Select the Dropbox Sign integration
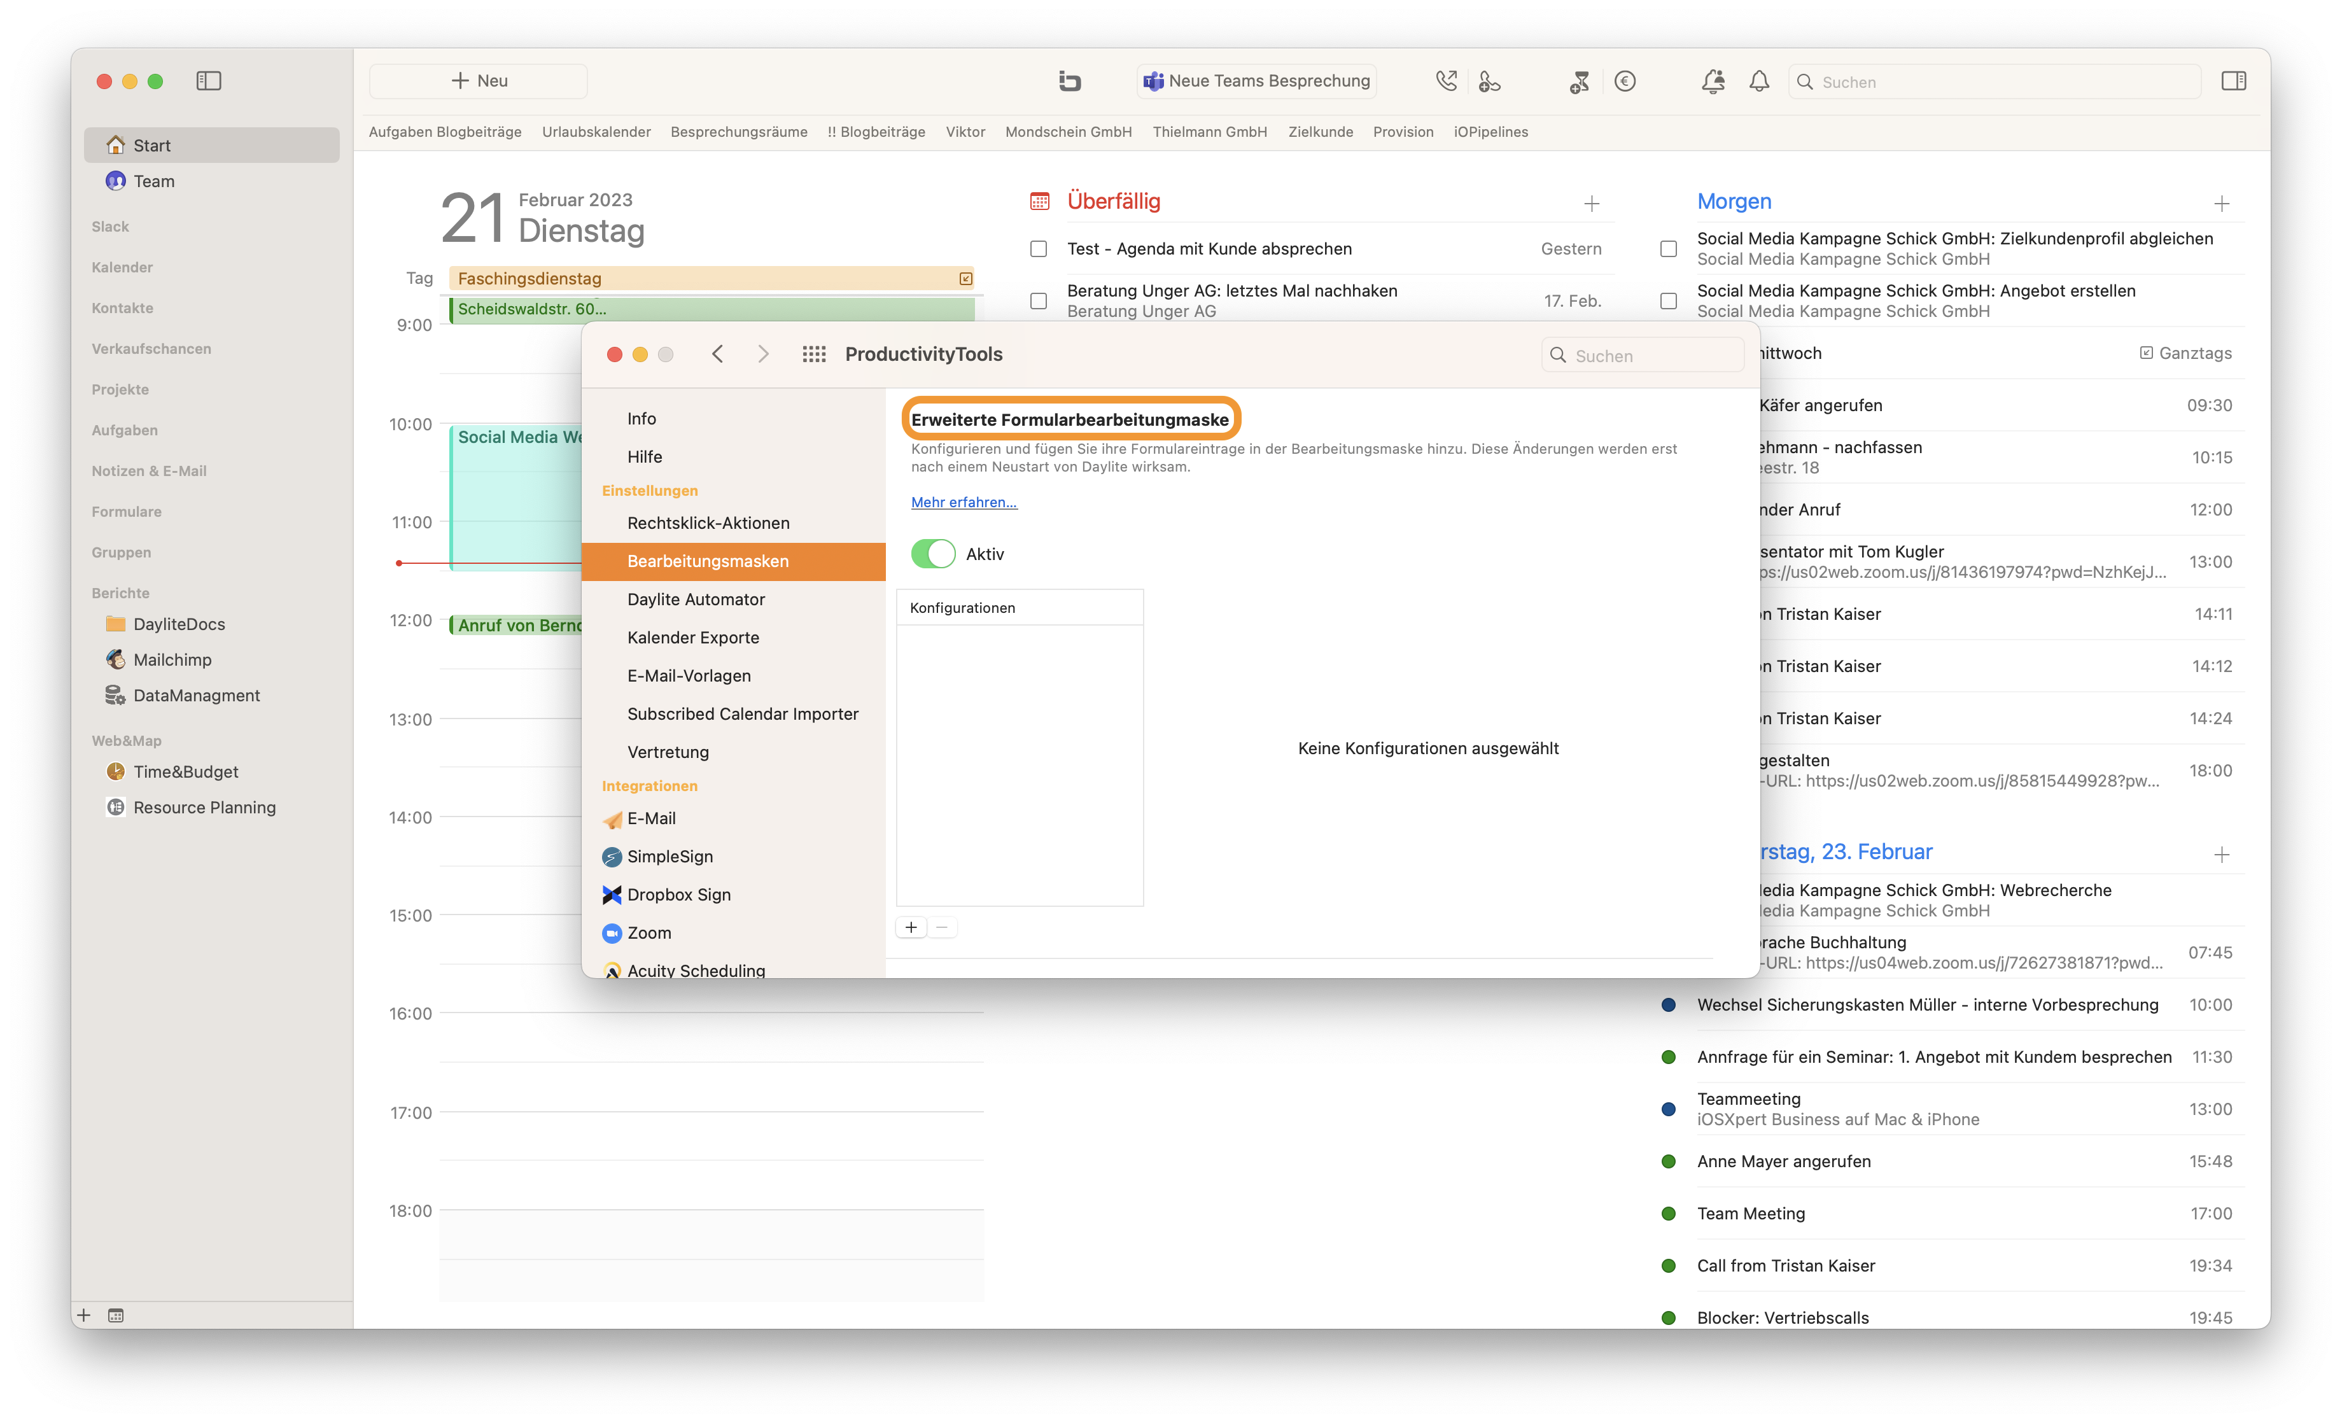Viewport: 2342px width, 1423px height. click(x=678, y=895)
